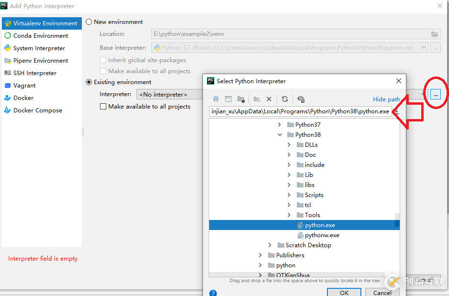Image resolution: width=449 pixels, height=296 pixels.
Task: Select Docker interpreter type
Action: tap(42, 98)
